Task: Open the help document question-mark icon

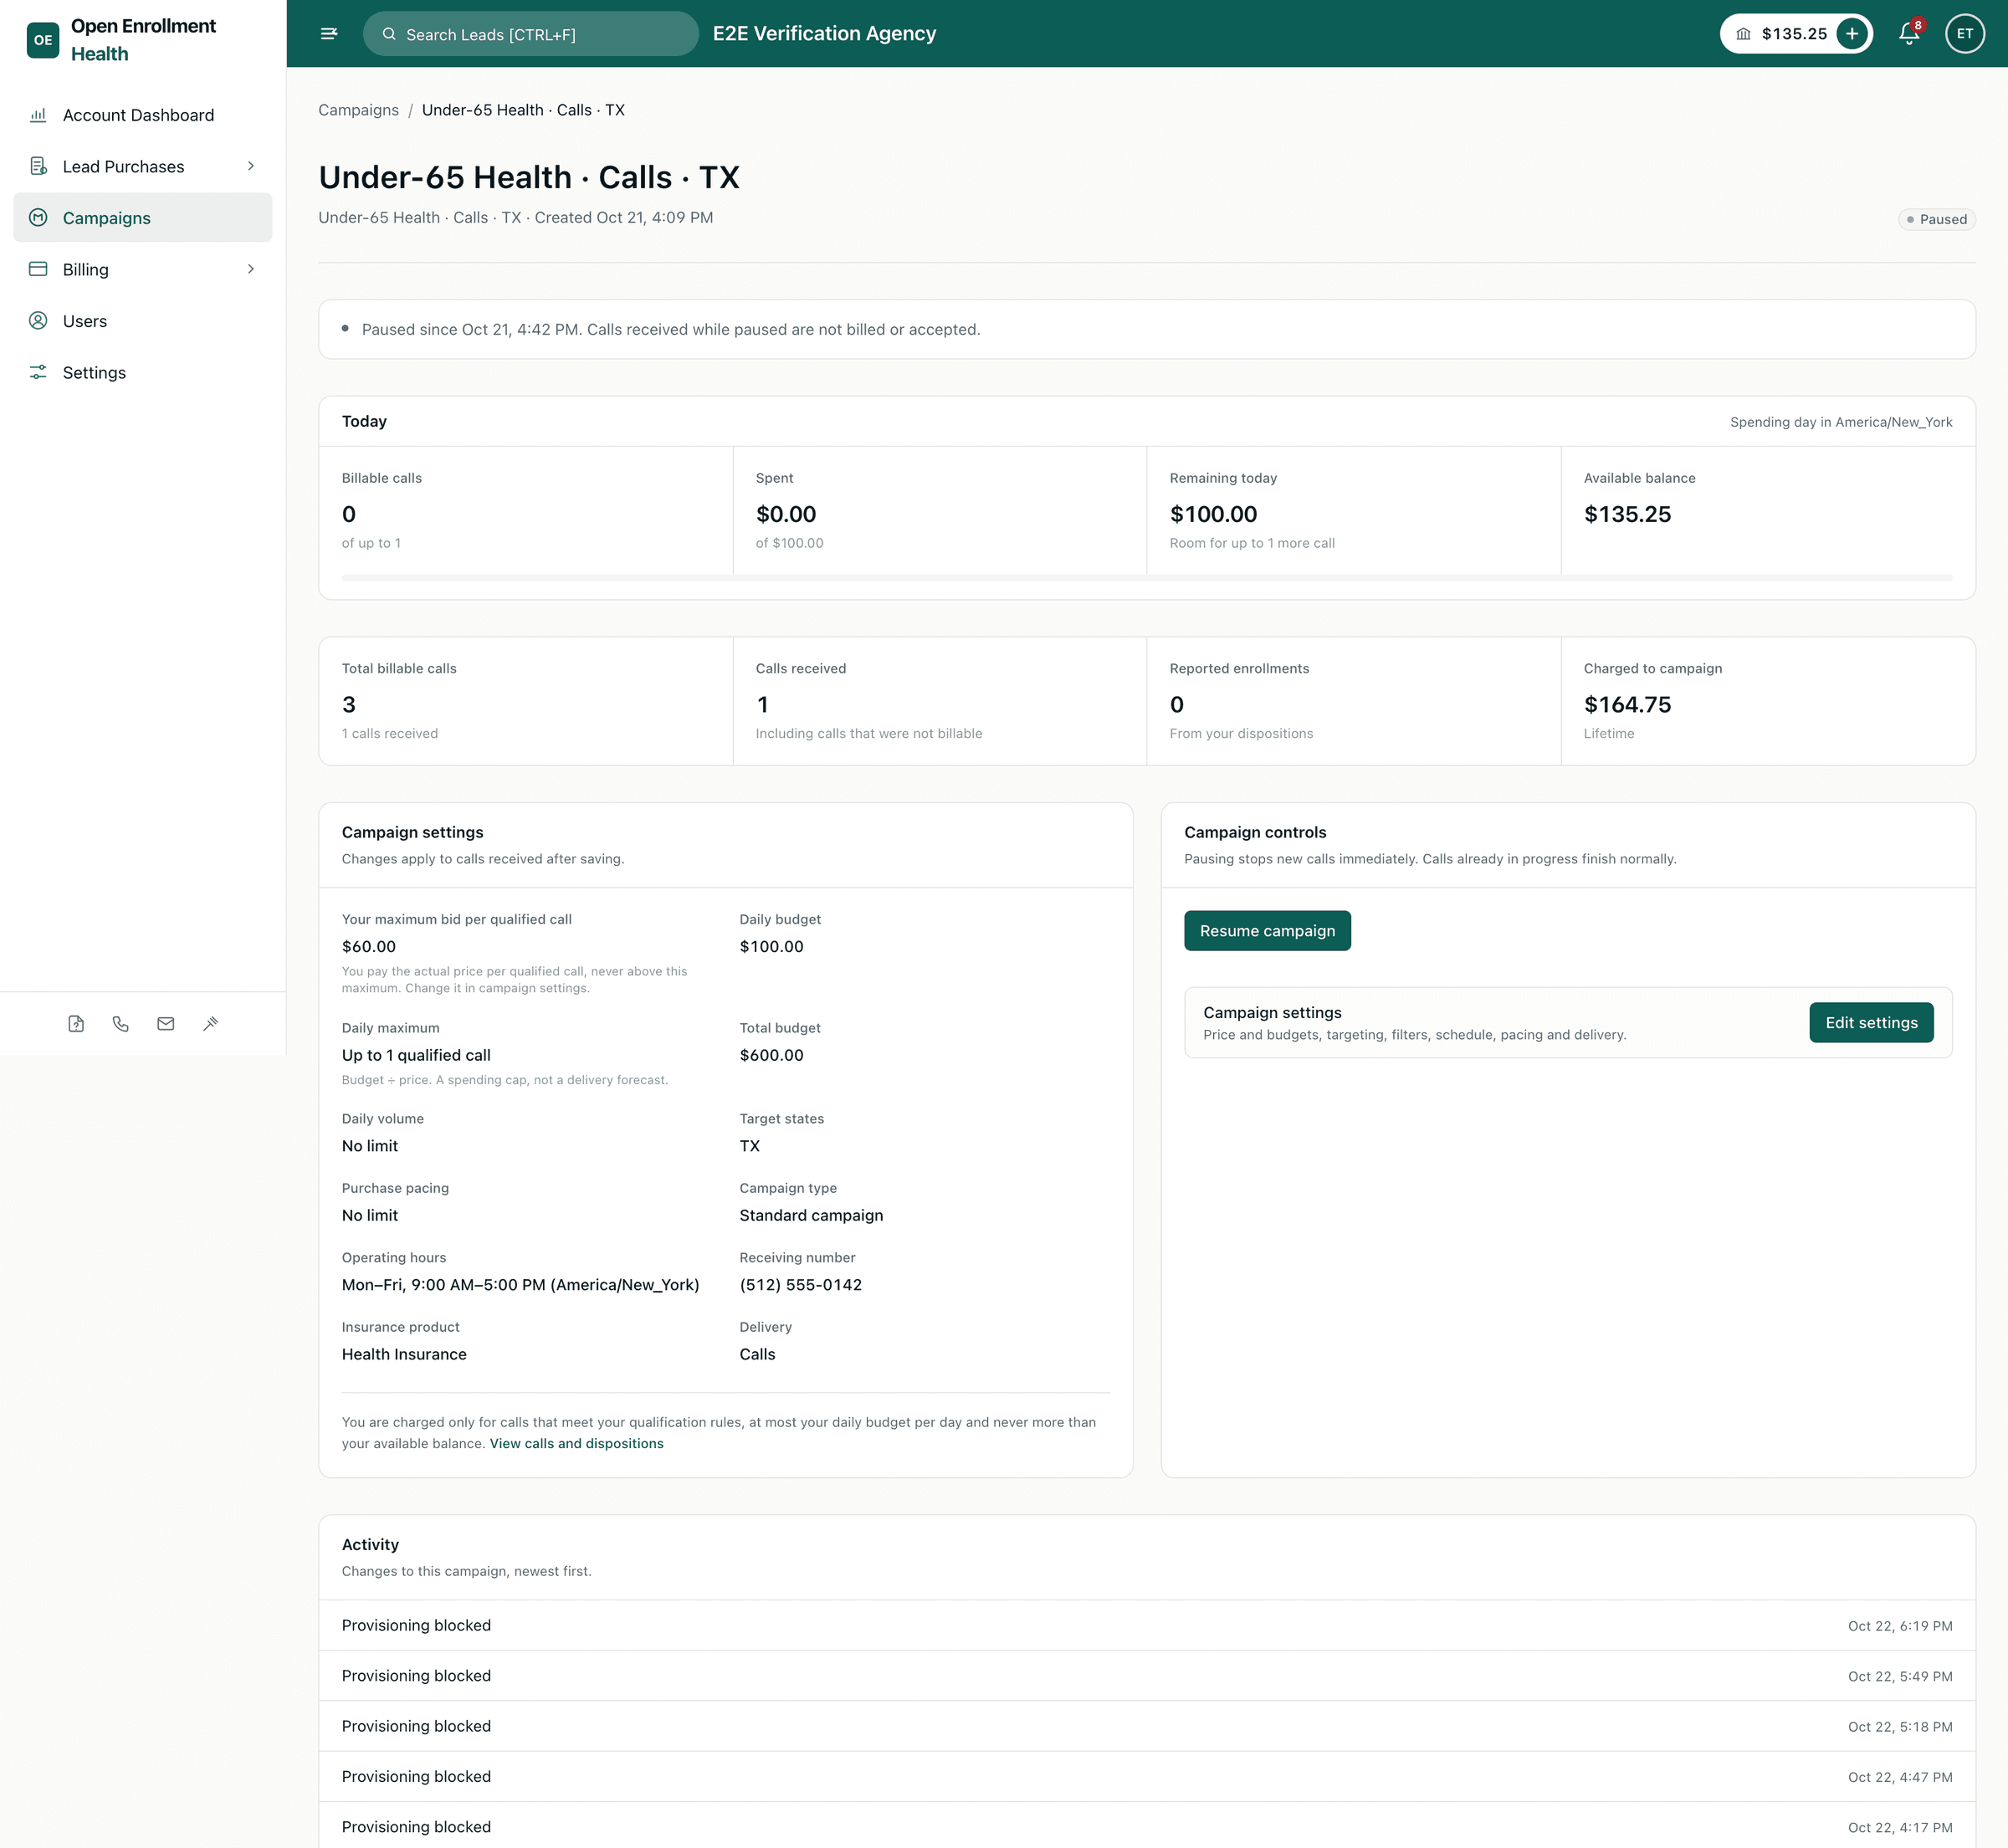Action: pos(76,1024)
